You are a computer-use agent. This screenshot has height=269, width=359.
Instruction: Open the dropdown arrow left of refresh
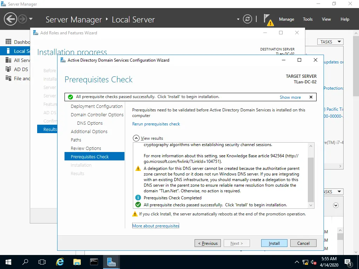point(238,19)
